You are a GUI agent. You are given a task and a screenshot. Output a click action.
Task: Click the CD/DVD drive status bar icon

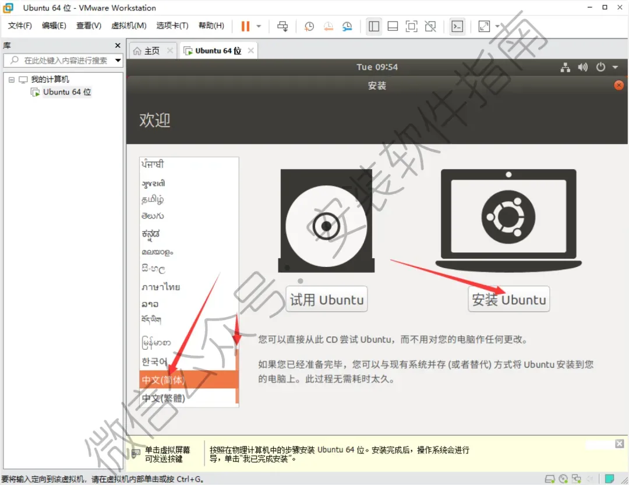pos(563,479)
